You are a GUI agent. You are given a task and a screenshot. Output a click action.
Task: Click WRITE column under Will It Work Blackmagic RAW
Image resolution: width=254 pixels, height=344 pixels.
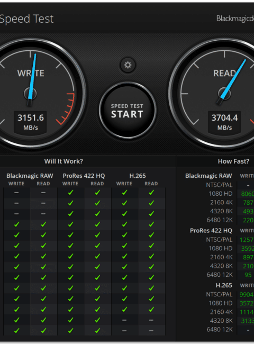[16, 184]
